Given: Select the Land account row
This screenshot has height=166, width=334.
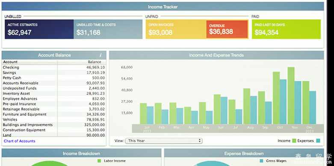Looking at the screenshot, I should (x=54, y=135).
